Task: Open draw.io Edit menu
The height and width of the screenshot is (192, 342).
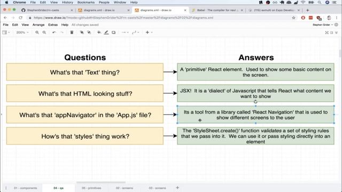Action: pyautogui.click(x=15, y=25)
